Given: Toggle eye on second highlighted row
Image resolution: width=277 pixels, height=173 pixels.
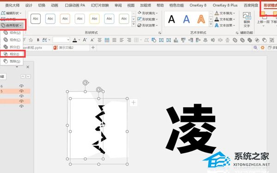Looking at the screenshot, I should (x=21, y=101).
